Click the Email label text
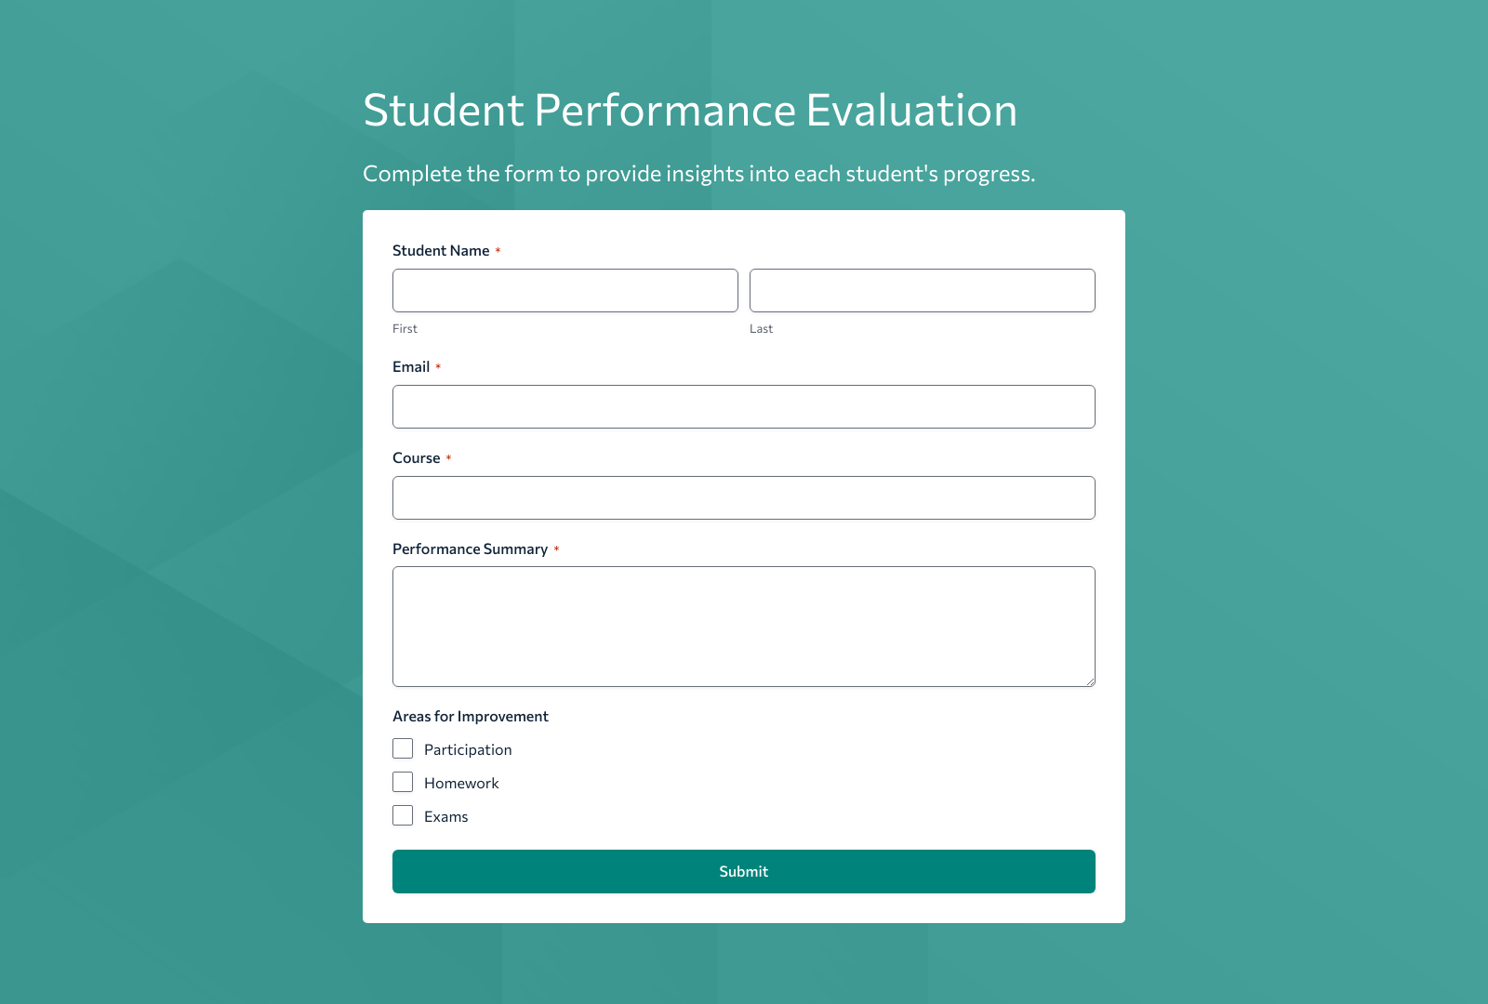This screenshot has width=1488, height=1004. (x=410, y=366)
